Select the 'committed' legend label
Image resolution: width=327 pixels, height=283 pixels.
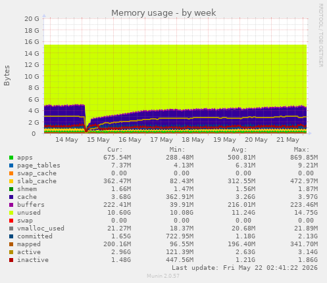pyautogui.click(x=35, y=236)
